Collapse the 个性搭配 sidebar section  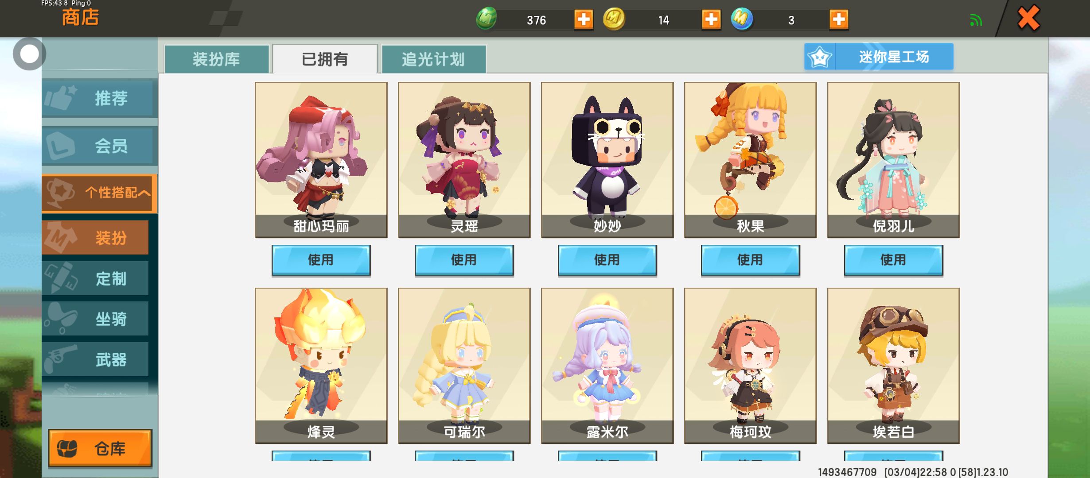[x=99, y=193]
